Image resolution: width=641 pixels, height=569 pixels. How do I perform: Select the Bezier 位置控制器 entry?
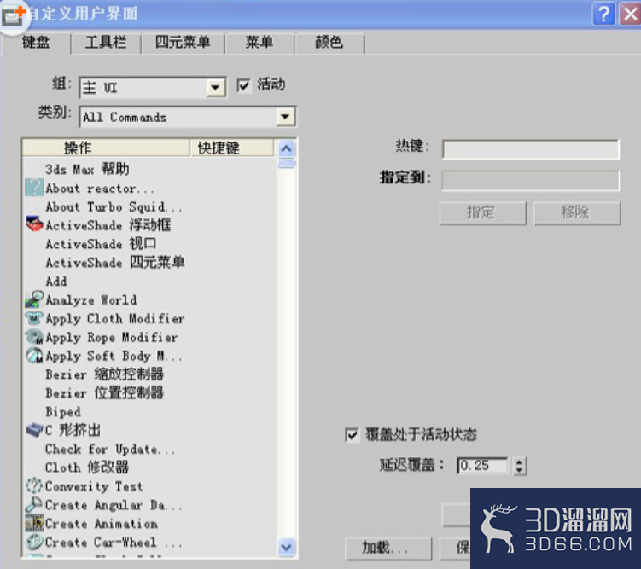(104, 393)
